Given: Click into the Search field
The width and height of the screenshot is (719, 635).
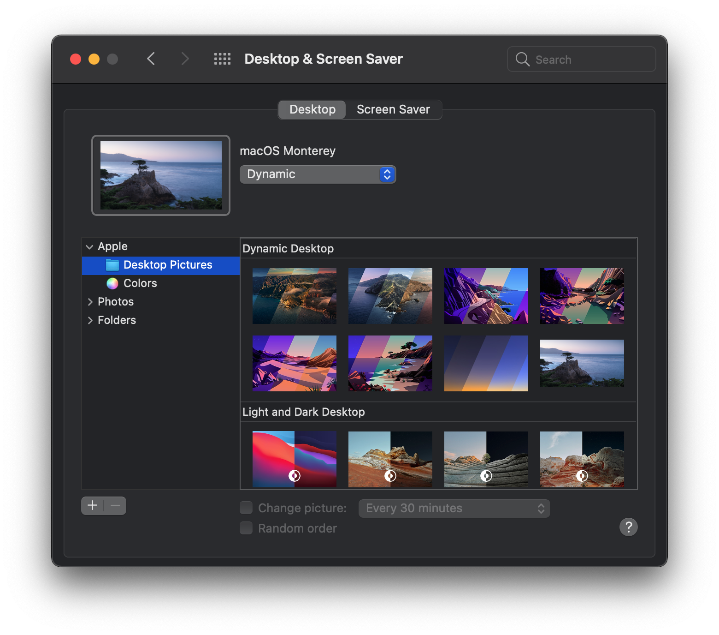Looking at the screenshot, I should [581, 59].
